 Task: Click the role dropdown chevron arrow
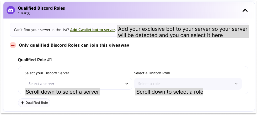point(236,84)
